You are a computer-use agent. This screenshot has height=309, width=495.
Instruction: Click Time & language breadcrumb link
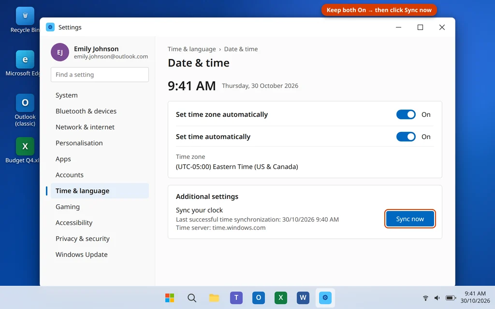[191, 49]
